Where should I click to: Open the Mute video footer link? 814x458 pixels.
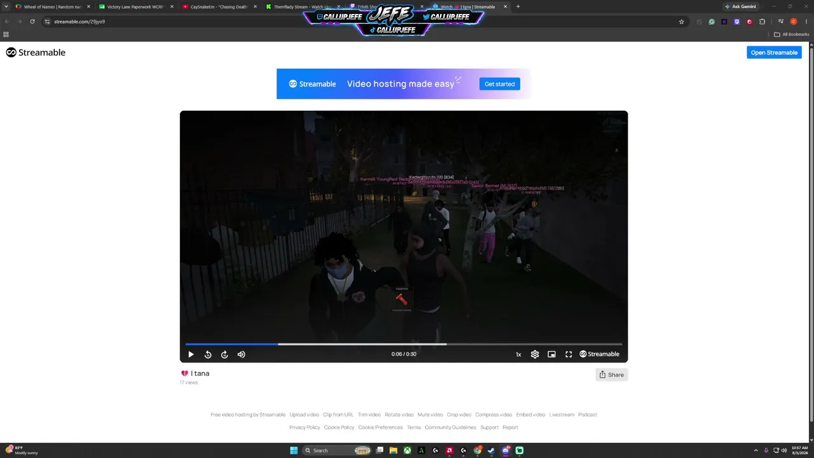pyautogui.click(x=430, y=415)
